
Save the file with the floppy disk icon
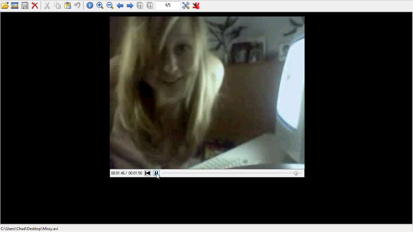pyautogui.click(x=25, y=5)
